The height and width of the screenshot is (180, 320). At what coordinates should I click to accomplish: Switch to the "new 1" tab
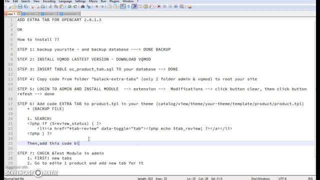[11, 14]
